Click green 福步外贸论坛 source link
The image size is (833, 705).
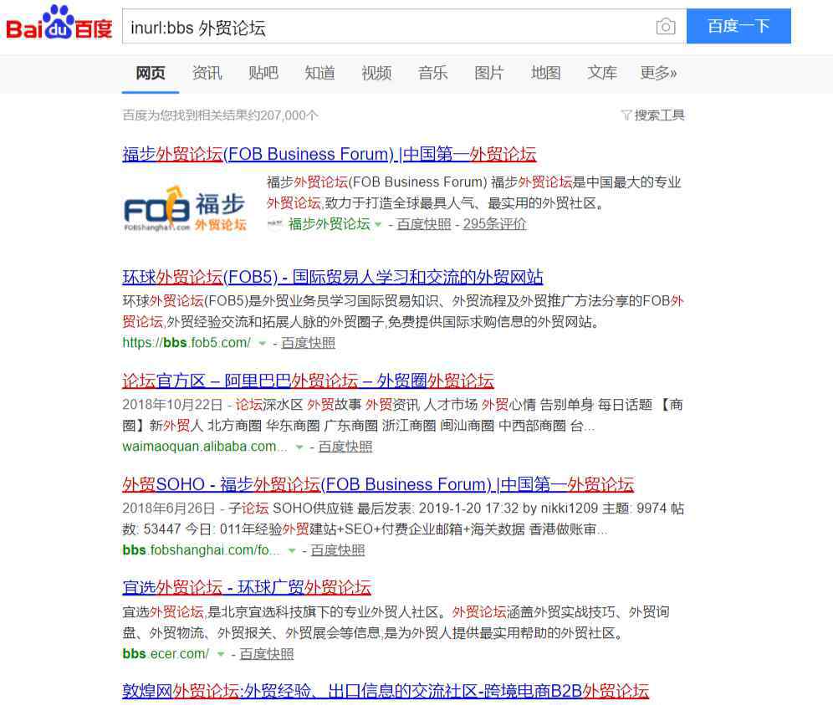(x=329, y=223)
